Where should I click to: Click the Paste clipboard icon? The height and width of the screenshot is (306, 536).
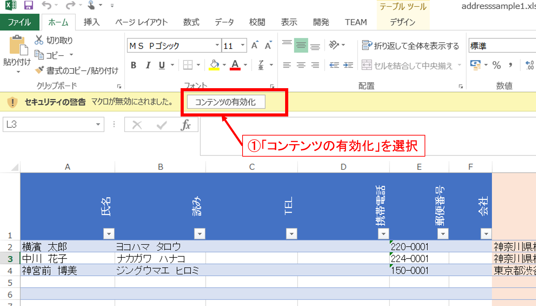coord(18,45)
